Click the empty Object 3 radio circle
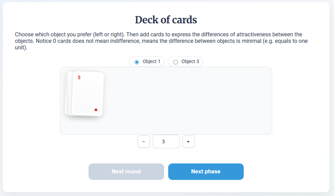The height and width of the screenshot is (196, 334). coord(175,62)
